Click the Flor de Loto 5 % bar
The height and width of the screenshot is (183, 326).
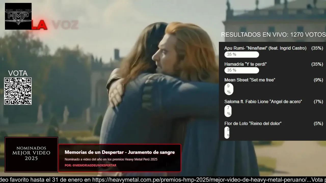coord(227,133)
